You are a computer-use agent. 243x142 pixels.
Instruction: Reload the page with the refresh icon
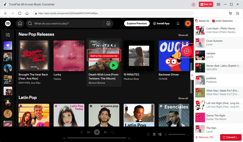click(20, 13)
